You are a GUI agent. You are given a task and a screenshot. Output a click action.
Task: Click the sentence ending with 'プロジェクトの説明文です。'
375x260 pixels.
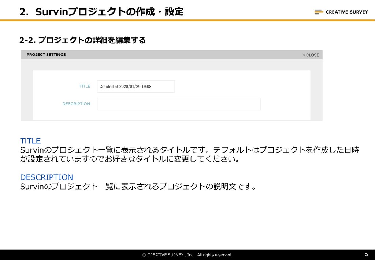tap(138, 187)
